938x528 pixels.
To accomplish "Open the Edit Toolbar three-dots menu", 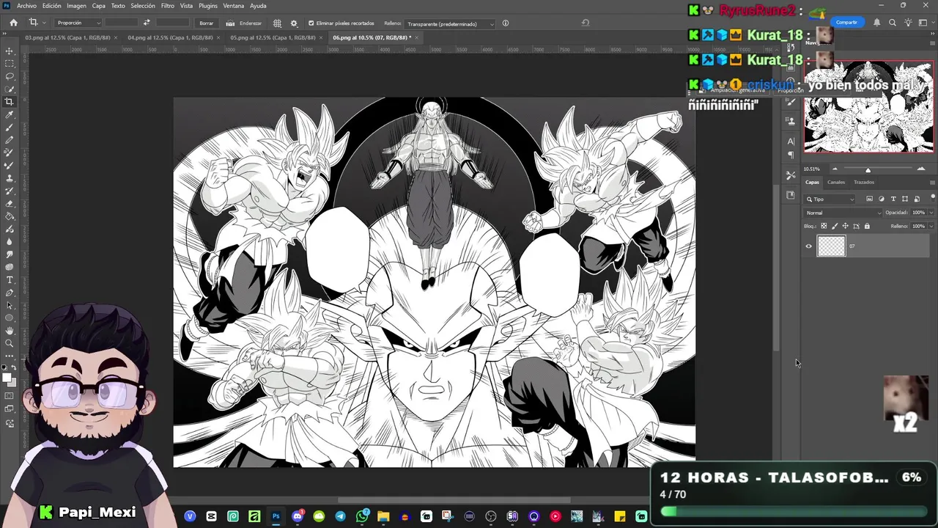I will (10, 356).
